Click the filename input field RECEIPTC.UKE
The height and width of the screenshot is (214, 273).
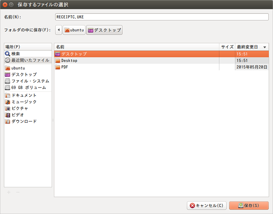pyautogui.click(x=162, y=17)
